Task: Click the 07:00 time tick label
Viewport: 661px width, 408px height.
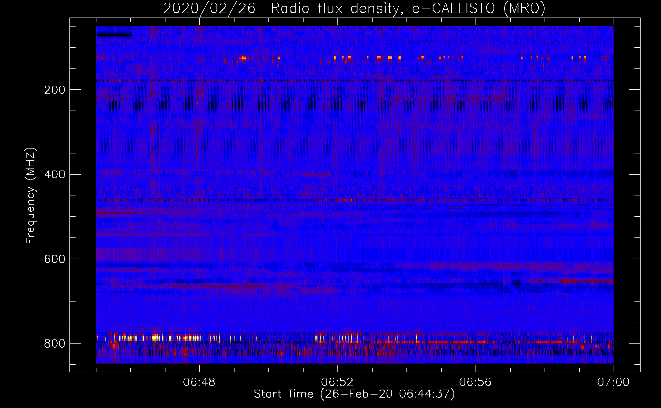Action: 613,382
